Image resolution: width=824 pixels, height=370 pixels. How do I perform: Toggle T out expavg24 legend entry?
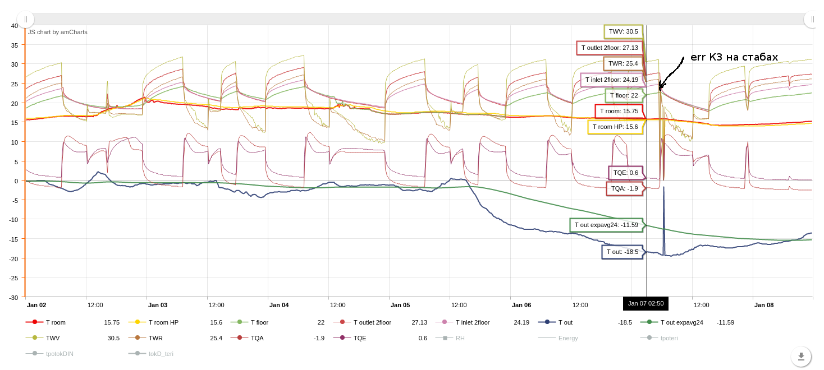687,322
